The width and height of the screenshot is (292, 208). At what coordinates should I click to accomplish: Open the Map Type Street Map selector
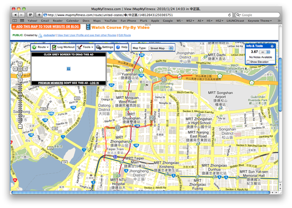pyautogui.click(x=161, y=48)
